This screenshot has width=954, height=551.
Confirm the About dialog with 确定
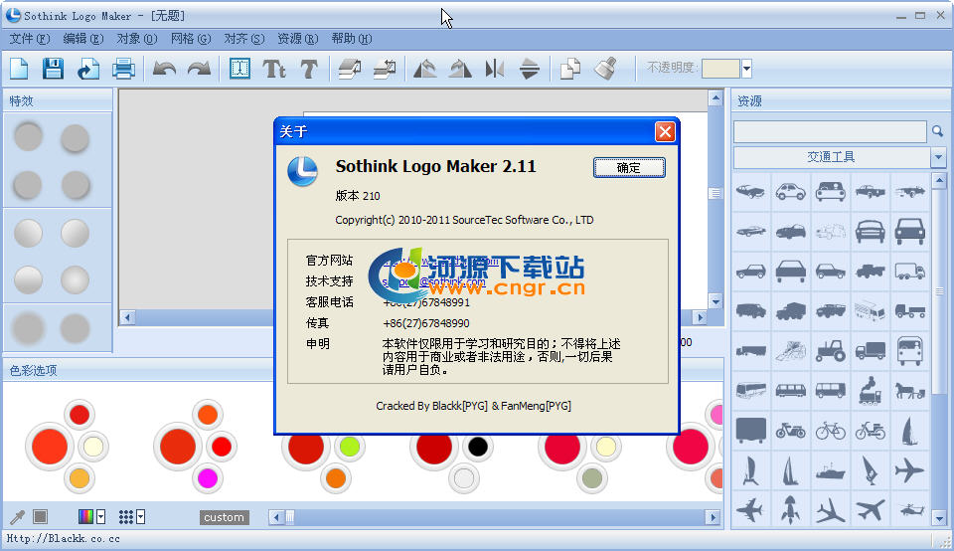coord(629,167)
